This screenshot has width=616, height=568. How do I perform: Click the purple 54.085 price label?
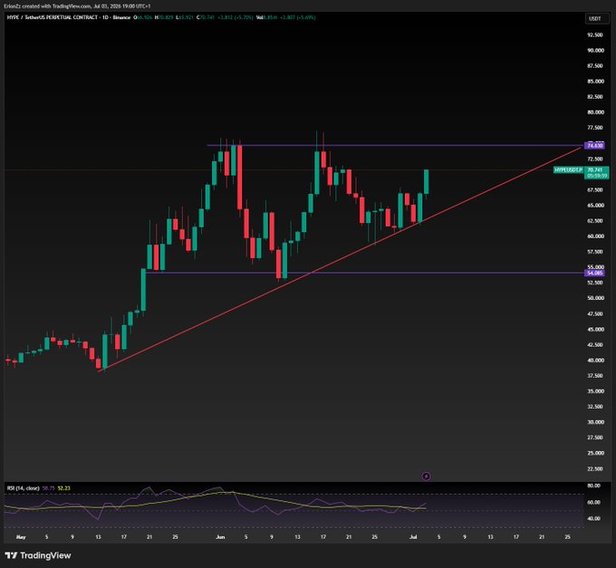pyautogui.click(x=595, y=273)
